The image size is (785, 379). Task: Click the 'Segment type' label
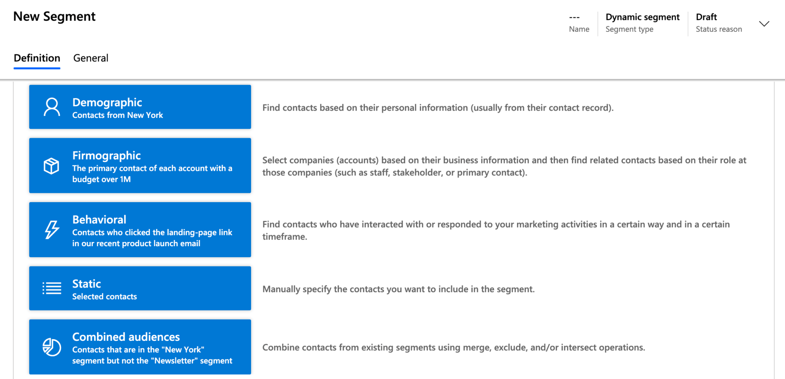click(629, 29)
